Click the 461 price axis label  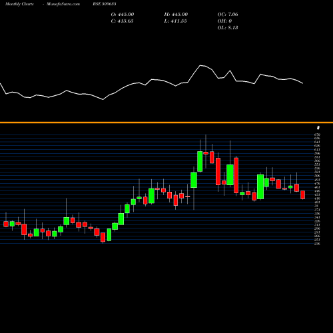coord(317,187)
